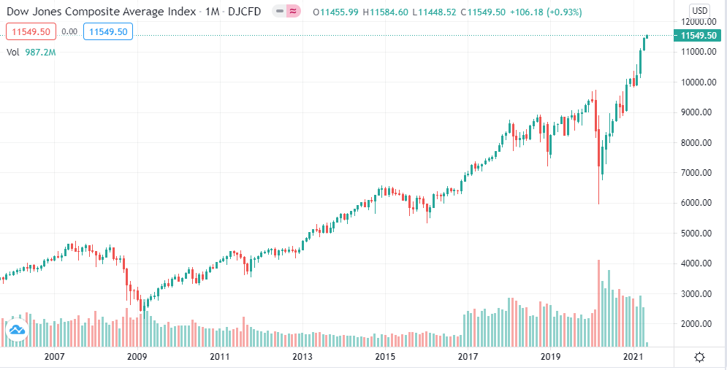Screen dimensions: 727x370
Task: Change the 1M interval in chart title
Action: click(211, 12)
